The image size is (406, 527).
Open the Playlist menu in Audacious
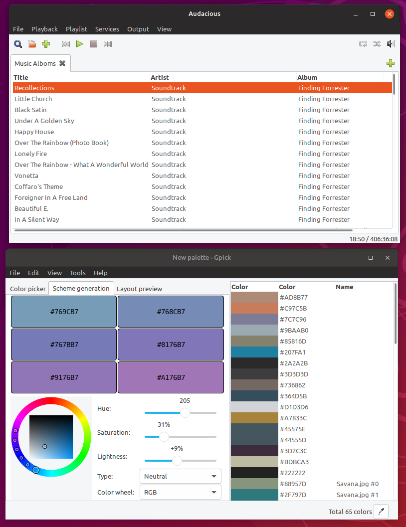pos(76,29)
